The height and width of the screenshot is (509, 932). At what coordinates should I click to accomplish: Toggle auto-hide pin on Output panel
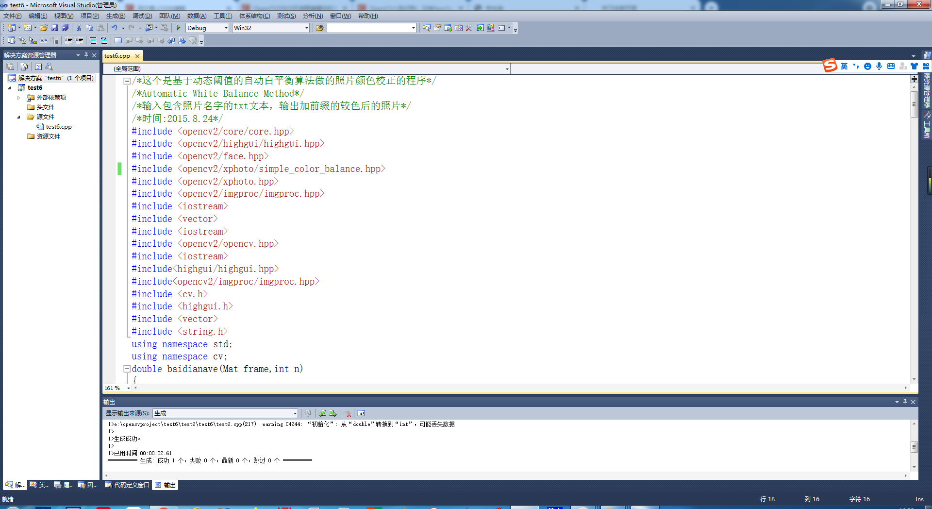[905, 402]
